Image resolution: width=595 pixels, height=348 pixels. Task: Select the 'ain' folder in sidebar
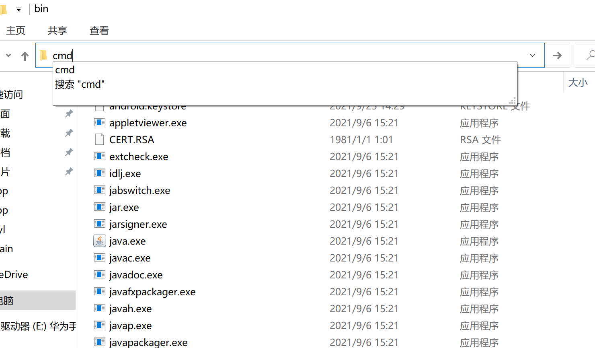point(6,249)
